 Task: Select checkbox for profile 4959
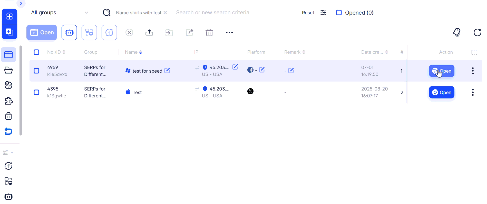tap(36, 71)
